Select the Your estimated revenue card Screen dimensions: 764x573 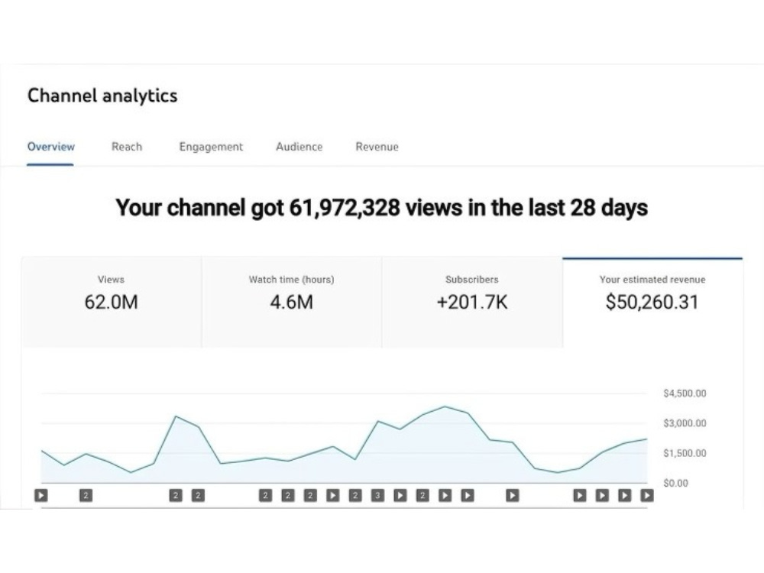click(x=652, y=302)
